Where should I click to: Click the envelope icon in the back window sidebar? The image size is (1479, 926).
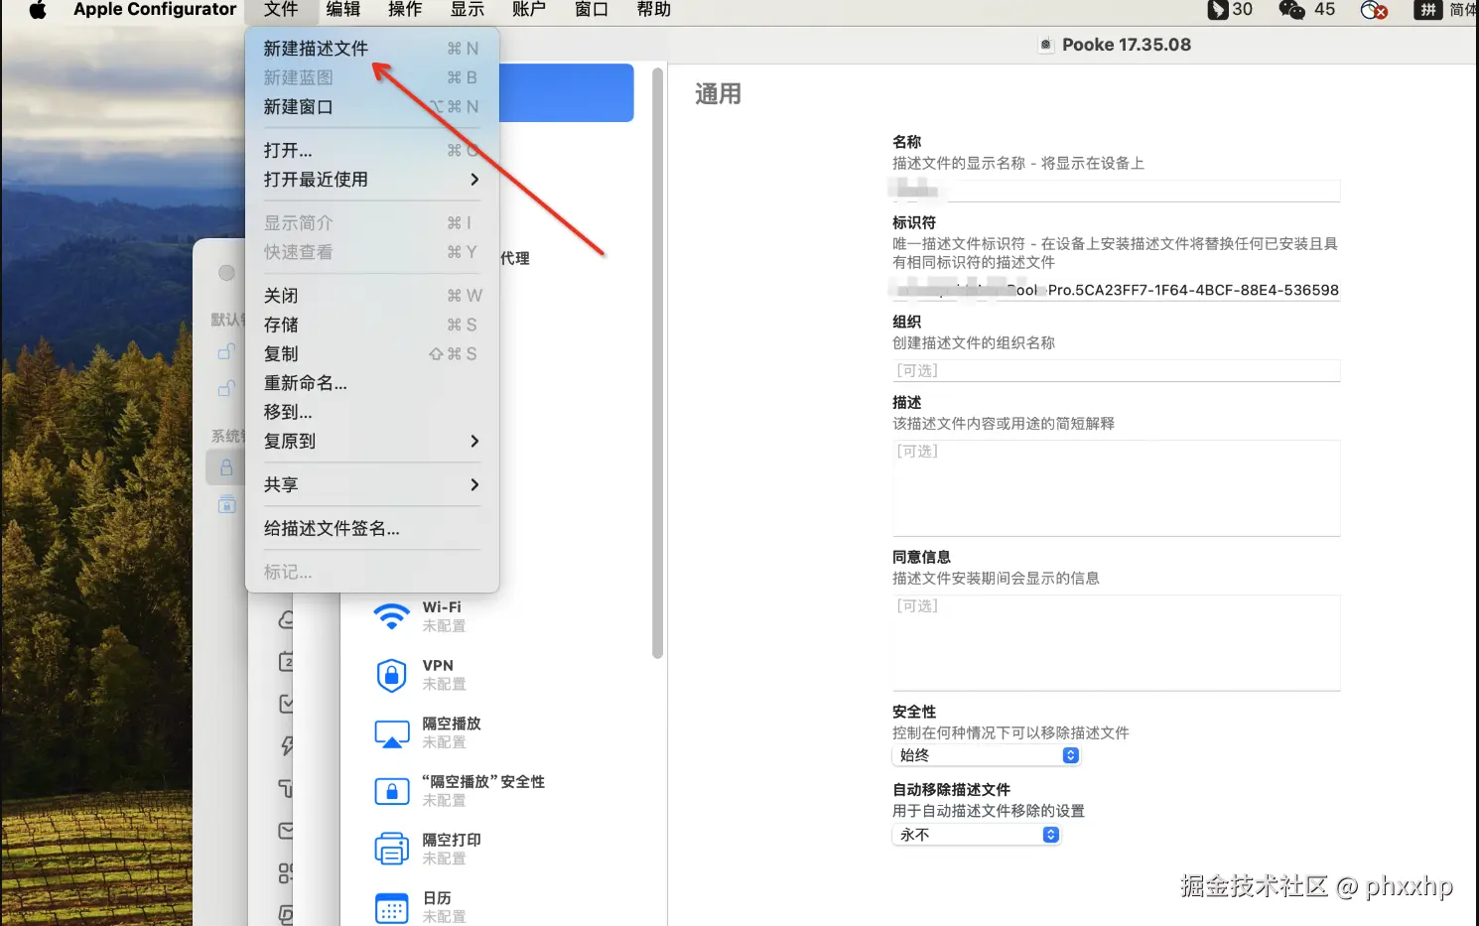[287, 831]
